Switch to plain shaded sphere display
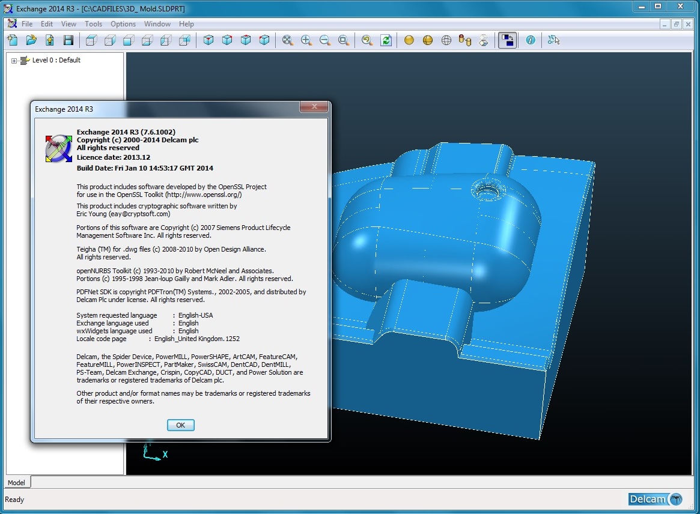700x514 pixels. coord(409,40)
